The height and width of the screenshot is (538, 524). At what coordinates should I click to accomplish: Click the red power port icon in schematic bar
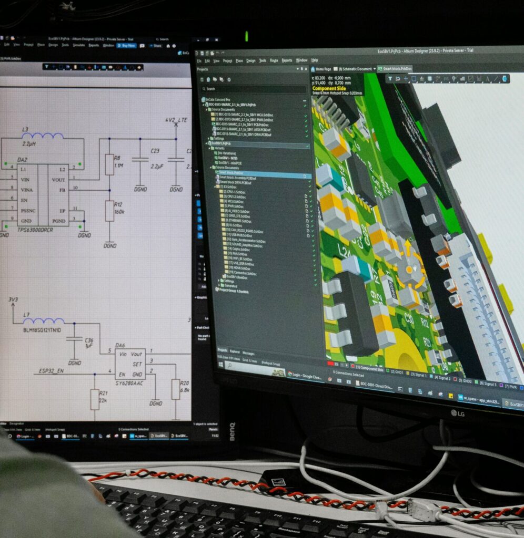(89, 67)
